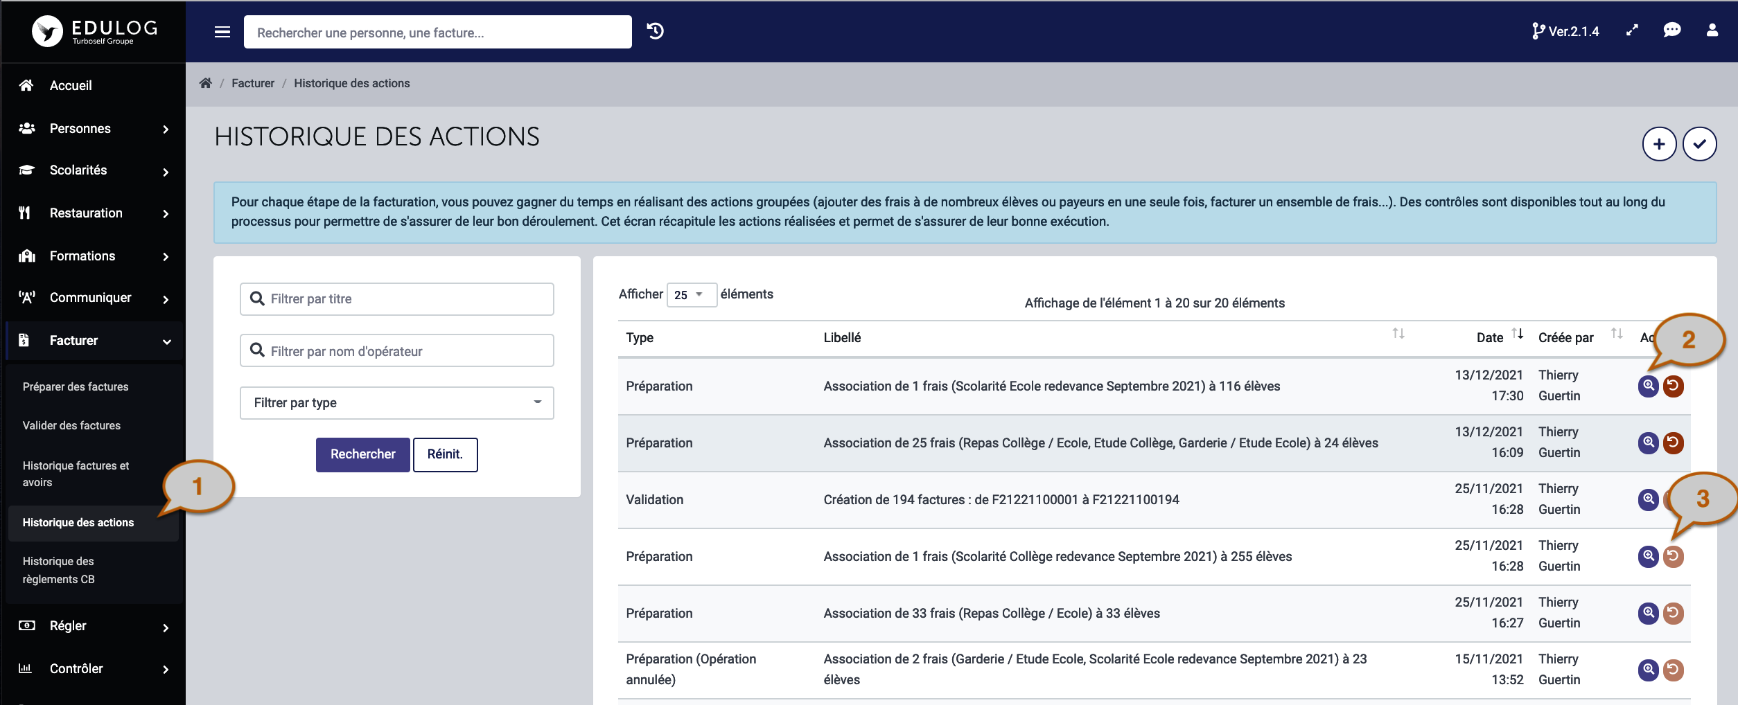Screen dimensions: 1738x705
Task: Go to Valider des factures
Action: pos(71,425)
